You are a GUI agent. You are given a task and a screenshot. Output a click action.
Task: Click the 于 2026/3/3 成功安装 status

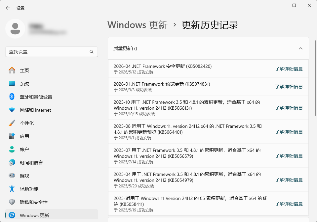[x=133, y=90]
